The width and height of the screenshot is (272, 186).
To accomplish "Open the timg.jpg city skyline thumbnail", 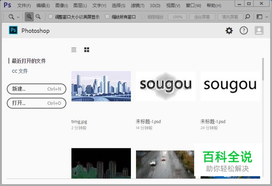I will click(101, 86).
